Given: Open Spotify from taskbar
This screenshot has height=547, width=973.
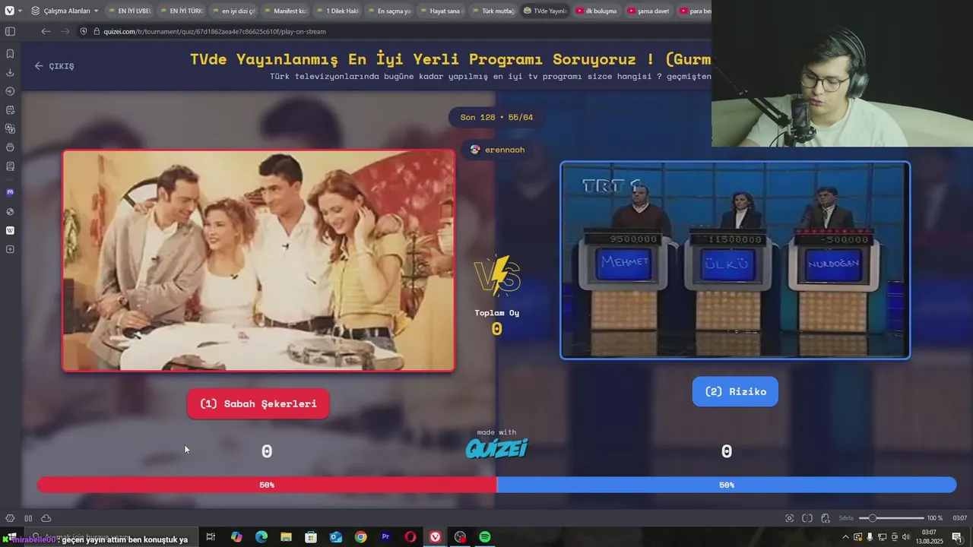Looking at the screenshot, I should pyautogui.click(x=485, y=537).
